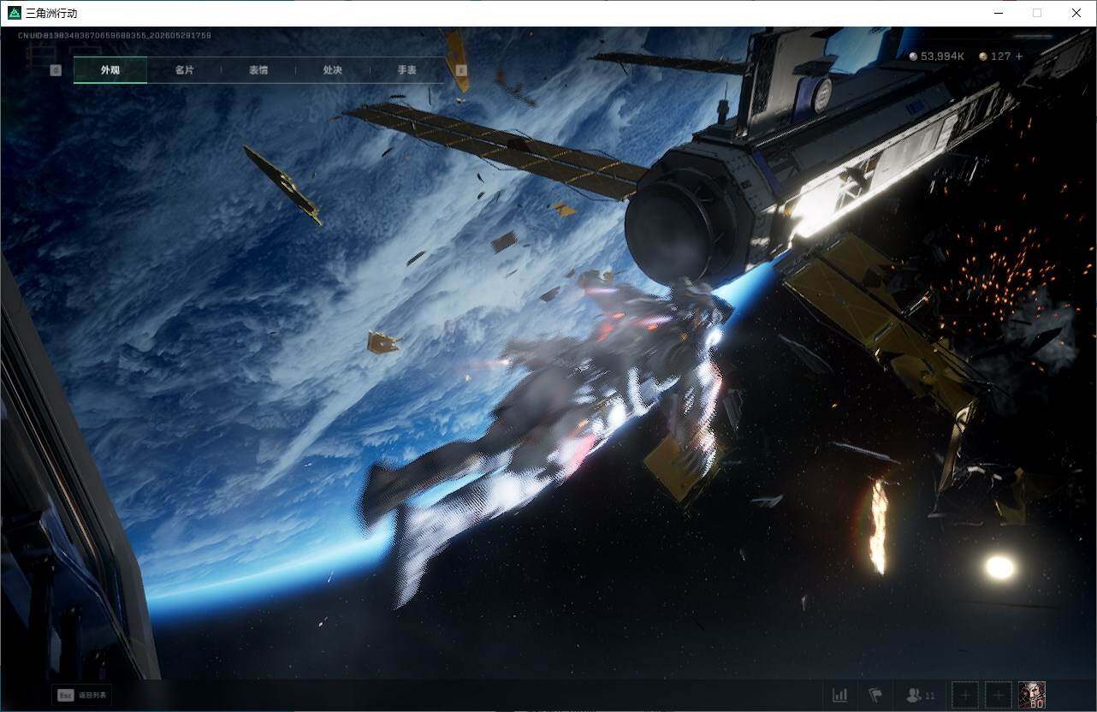Click the 127 premium currency balance

(x=994, y=56)
